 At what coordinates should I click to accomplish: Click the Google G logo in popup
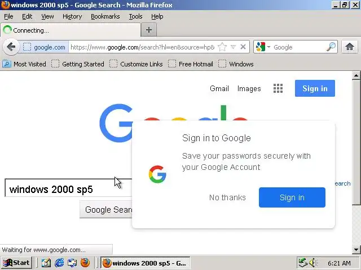coord(157,174)
